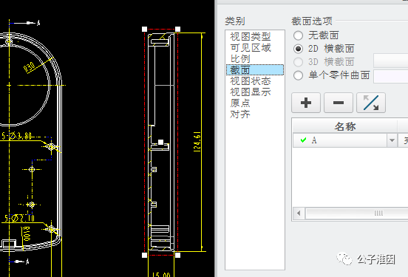The width and height of the screenshot is (408, 277).
Task: Click the 名称 column header
Action: pos(345,126)
